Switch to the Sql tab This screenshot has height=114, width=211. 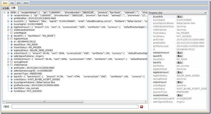tap(12, 3)
